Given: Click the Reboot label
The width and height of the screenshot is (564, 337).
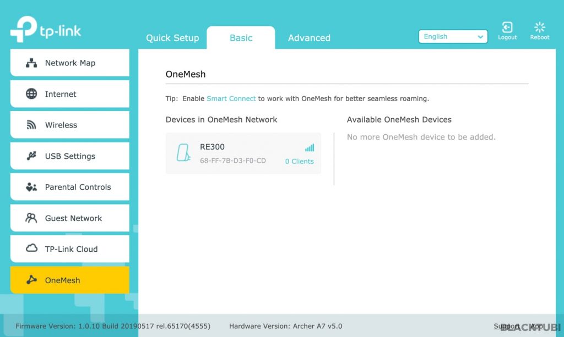Looking at the screenshot, I should coord(540,37).
